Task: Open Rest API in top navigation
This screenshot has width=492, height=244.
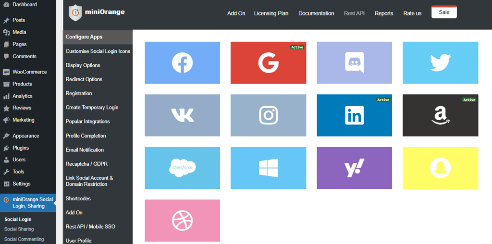Action: tap(354, 13)
